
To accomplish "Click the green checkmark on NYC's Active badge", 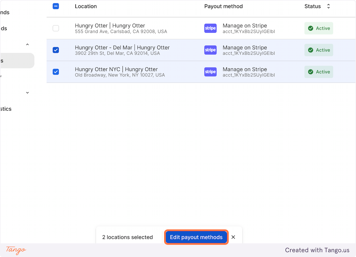I will click(311, 72).
